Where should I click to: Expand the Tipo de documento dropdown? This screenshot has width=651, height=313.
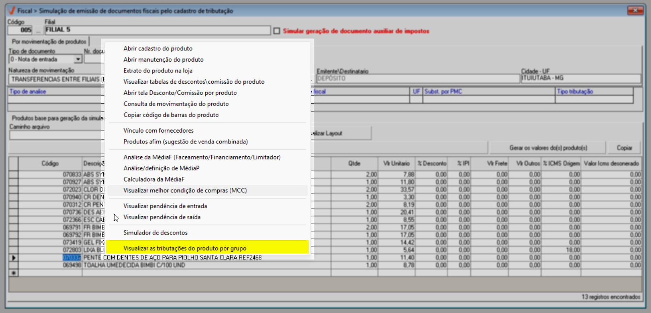78,59
